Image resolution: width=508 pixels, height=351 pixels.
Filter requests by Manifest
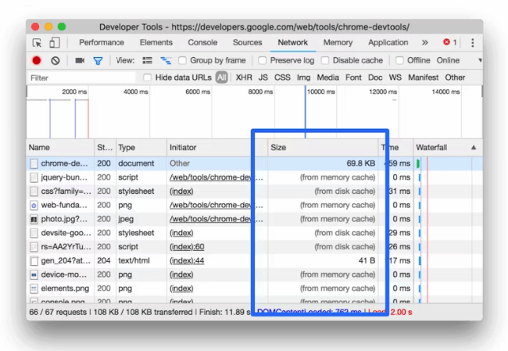coord(423,77)
